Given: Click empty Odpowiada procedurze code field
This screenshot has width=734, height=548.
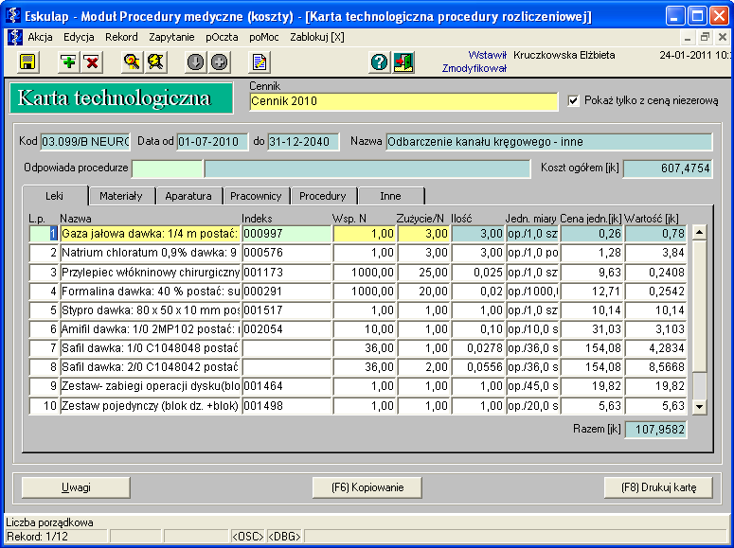Looking at the screenshot, I should pyautogui.click(x=168, y=168).
